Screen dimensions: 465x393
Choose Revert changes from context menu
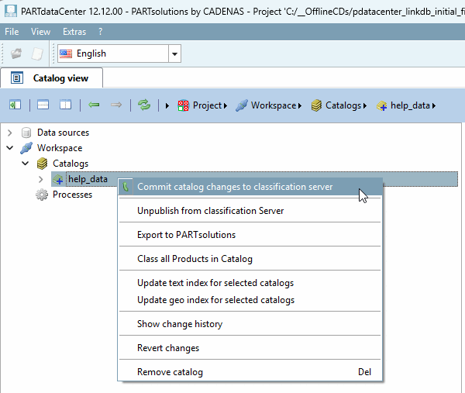click(250, 348)
